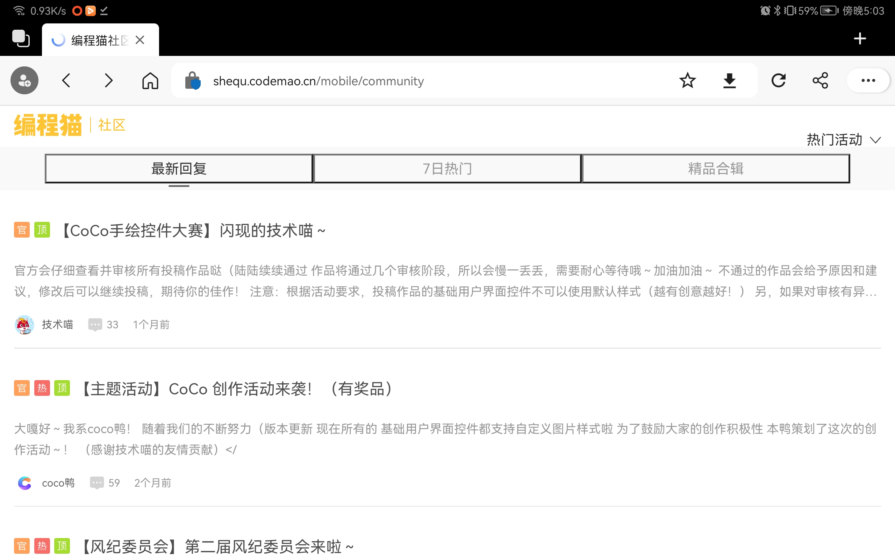Go back to previous page
Screen dimensions: 895x559
click(66, 80)
